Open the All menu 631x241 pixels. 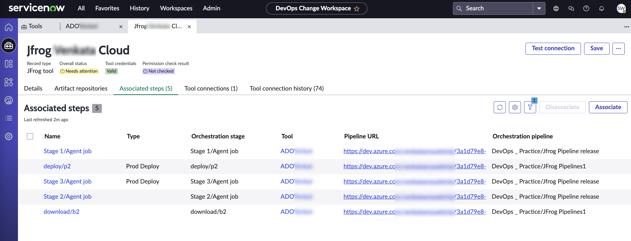pyautogui.click(x=81, y=8)
